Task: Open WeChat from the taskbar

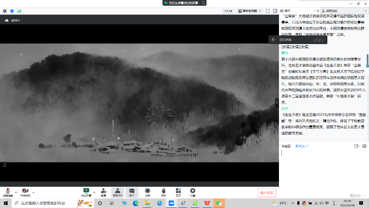Action: pos(219,203)
